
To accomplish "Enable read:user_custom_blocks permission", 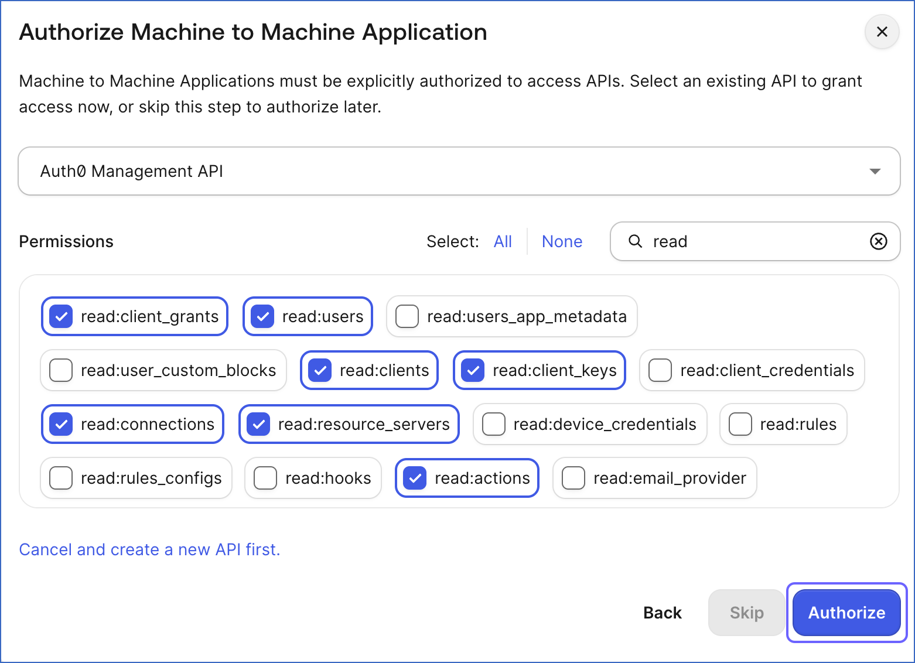I will pyautogui.click(x=61, y=371).
